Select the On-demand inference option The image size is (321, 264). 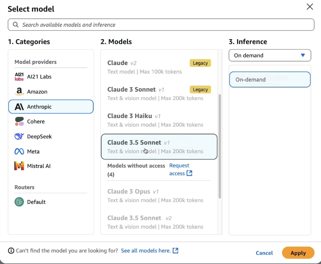[270, 80]
